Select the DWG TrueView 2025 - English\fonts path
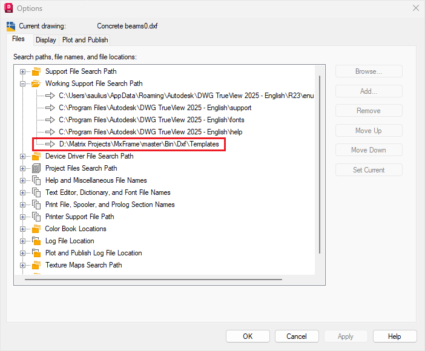The width and height of the screenshot is (425, 351). (151, 120)
